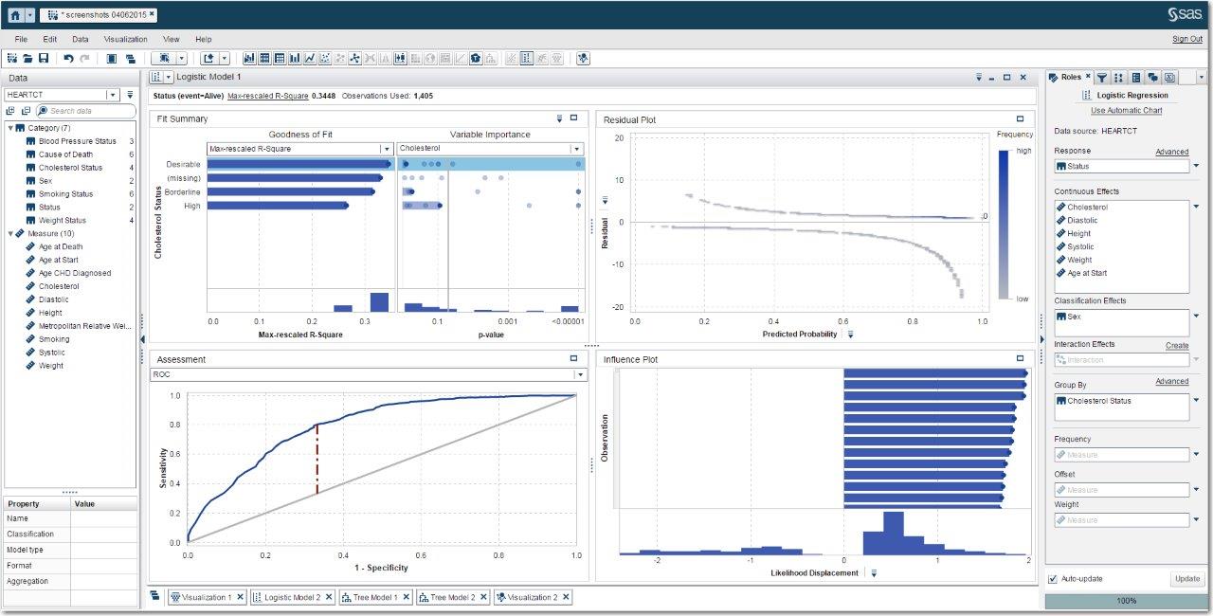Open the saved exploration folder icon
The width and height of the screenshot is (1213, 616).
[27, 59]
